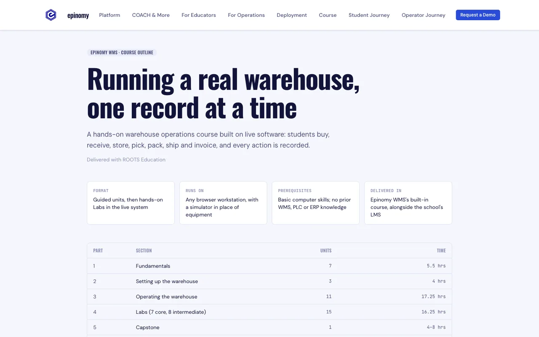Click the Epinomy hexagon logo icon

51,15
